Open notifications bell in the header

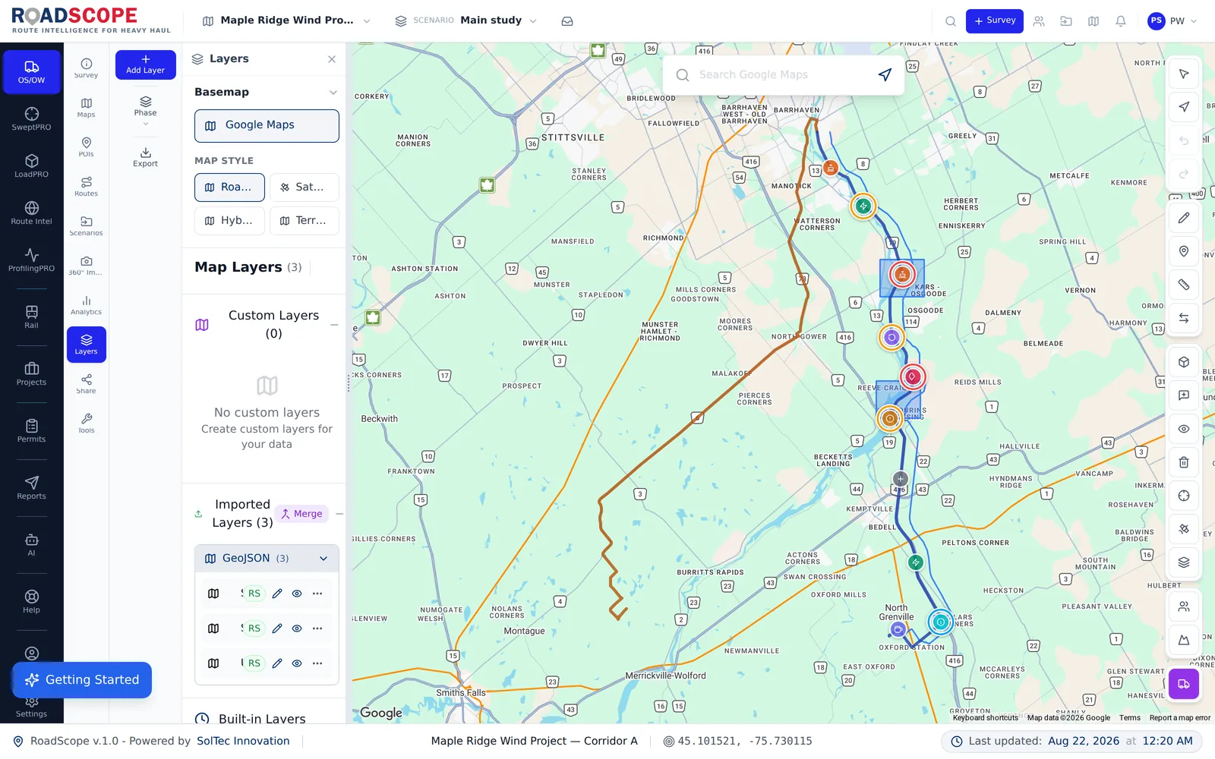coord(1121,21)
